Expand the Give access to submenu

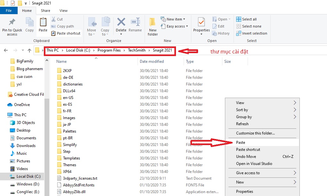click(x=295, y=173)
